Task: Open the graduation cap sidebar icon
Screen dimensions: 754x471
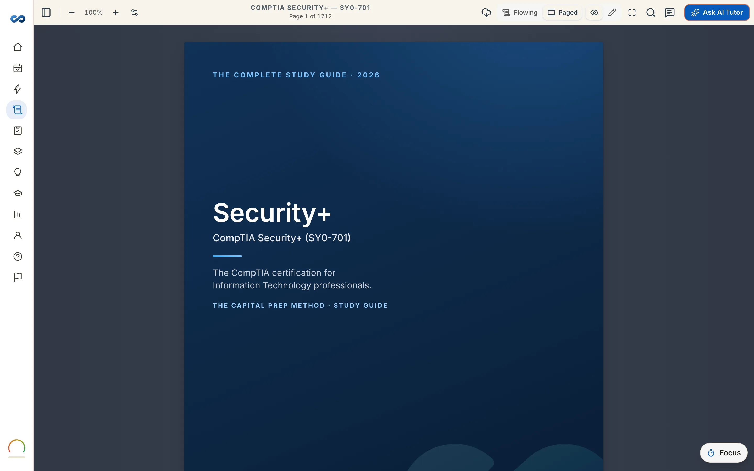Action: [x=18, y=193]
